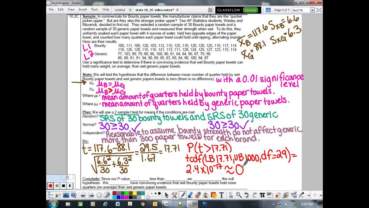Toggle full screen with crossed arrows icon
369x208 pixels.
(319, 10)
